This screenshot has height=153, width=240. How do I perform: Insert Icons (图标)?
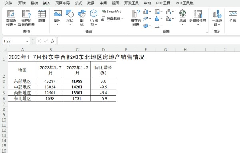(x=82, y=18)
